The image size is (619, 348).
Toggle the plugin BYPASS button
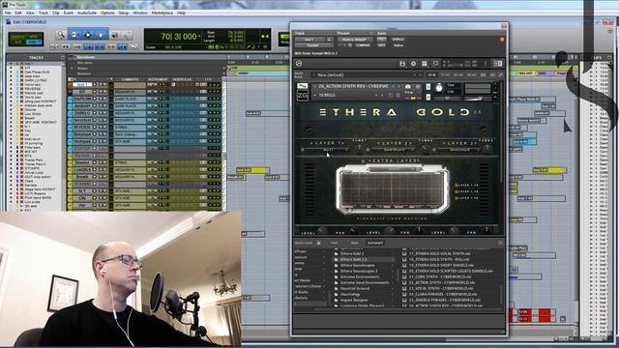coord(398,40)
